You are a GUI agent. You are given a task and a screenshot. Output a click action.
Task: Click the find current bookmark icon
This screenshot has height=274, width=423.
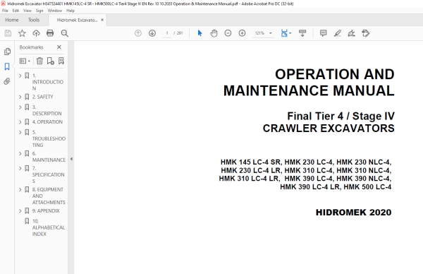61,61
